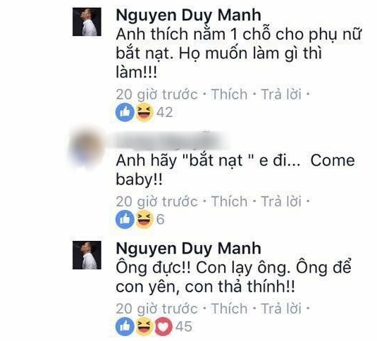Viewport: 377px width, 341px height.
Task: Click the like reaction icon beside count 42
Action: [125, 112]
